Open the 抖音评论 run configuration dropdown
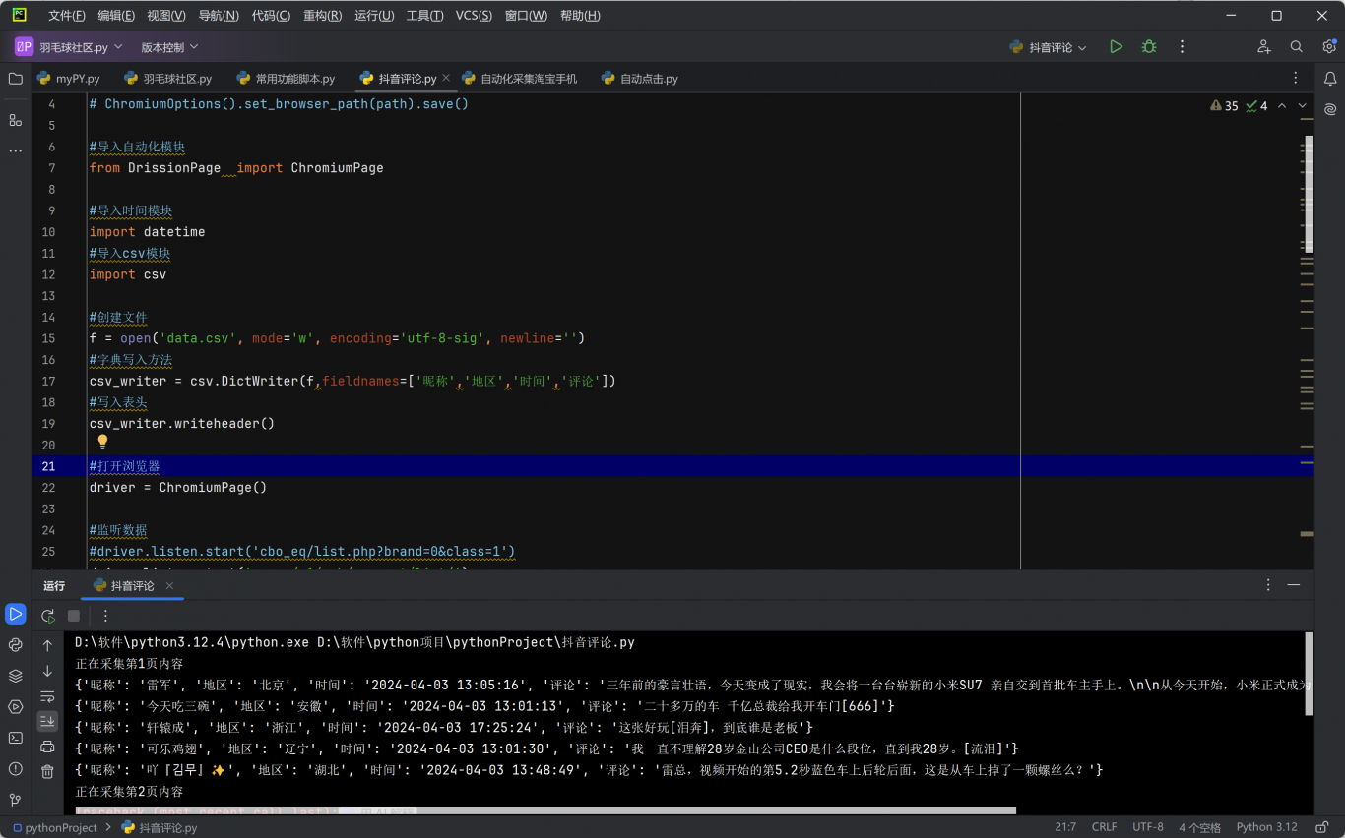 1048,47
